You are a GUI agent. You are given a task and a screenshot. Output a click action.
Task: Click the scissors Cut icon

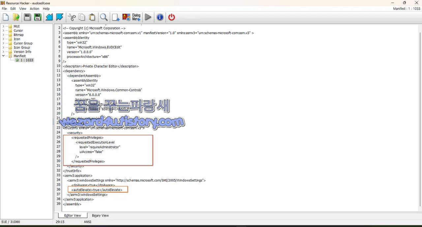(72, 17)
